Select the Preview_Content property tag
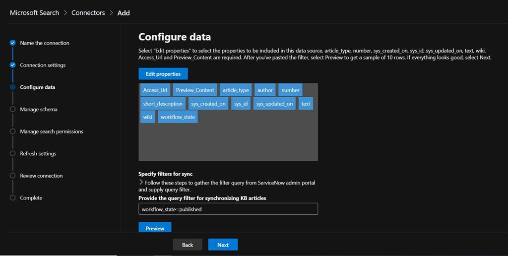The height and width of the screenshot is (256, 508). tap(194, 90)
